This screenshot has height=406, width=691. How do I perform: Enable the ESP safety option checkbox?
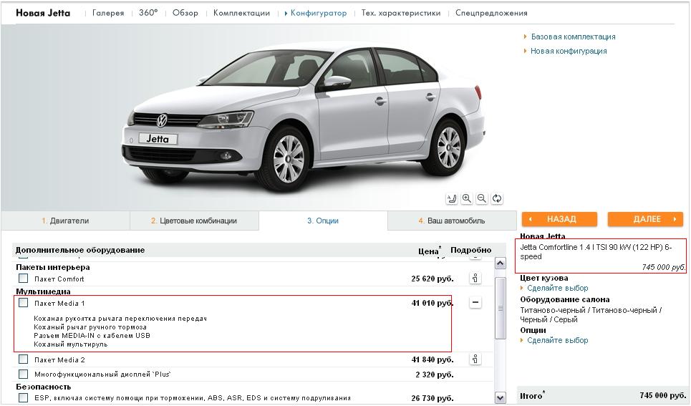point(24,397)
